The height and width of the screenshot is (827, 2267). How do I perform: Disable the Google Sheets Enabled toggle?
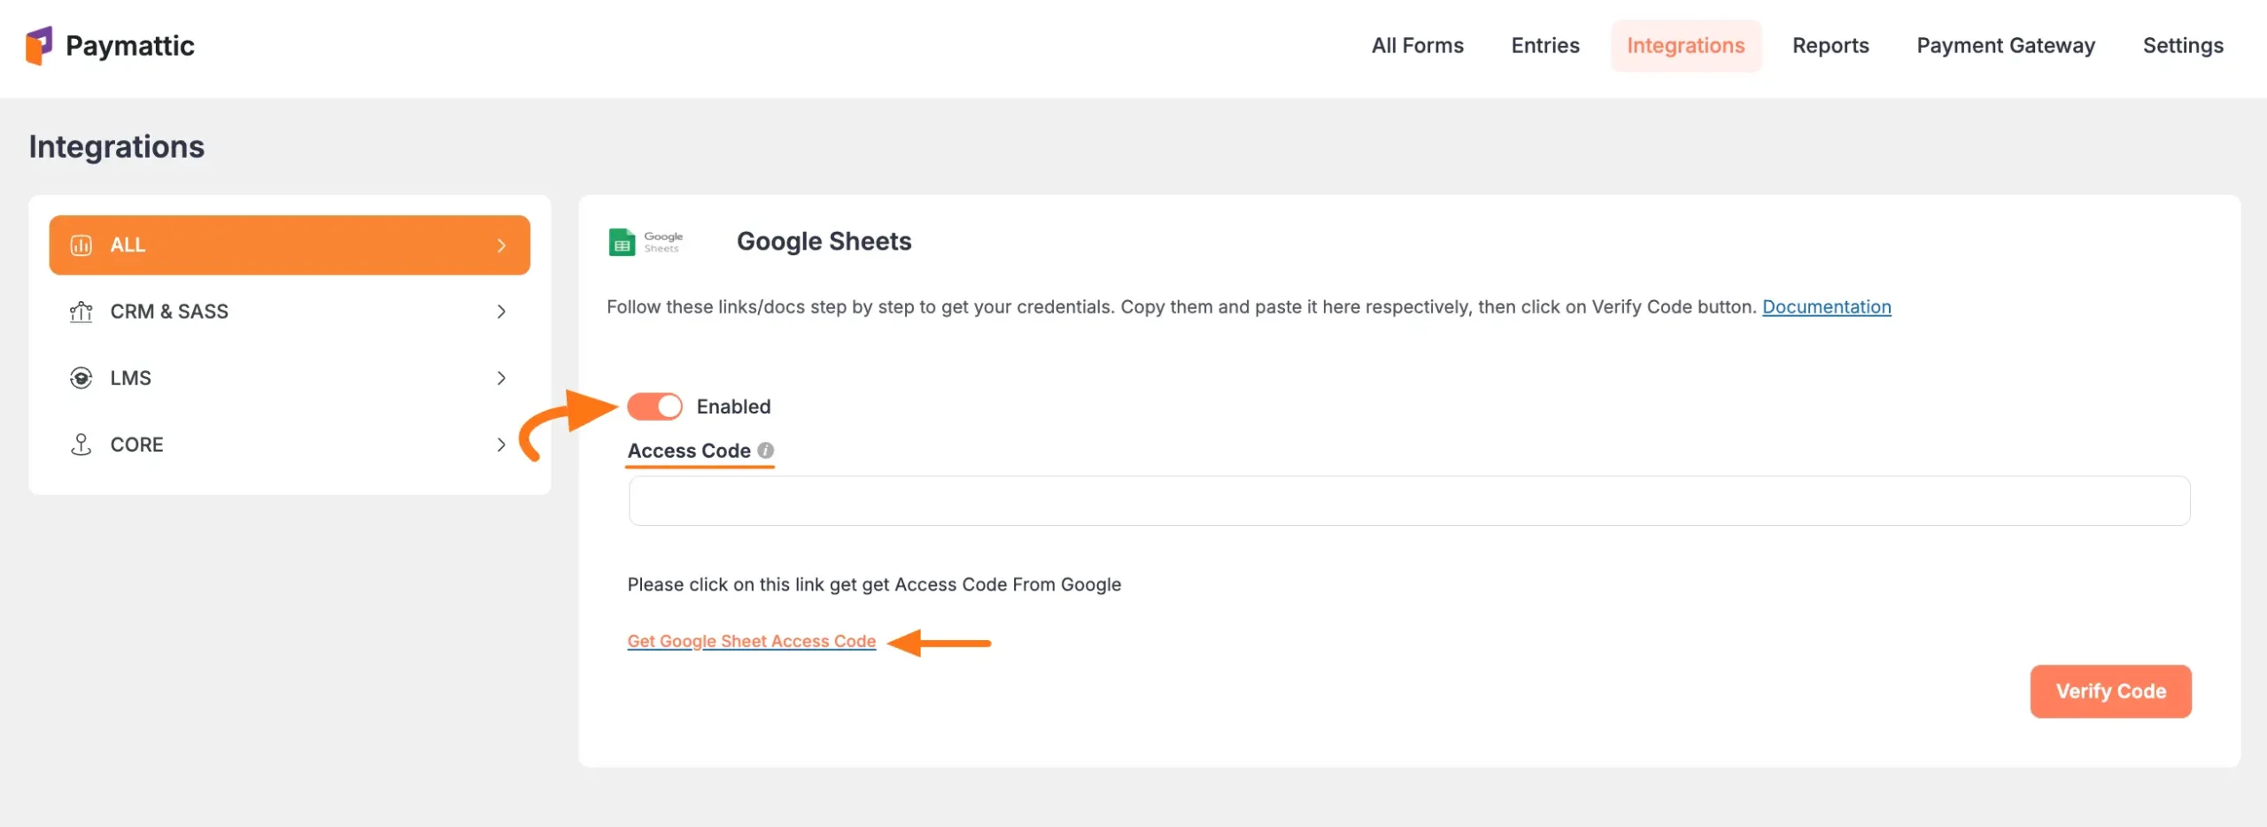click(654, 406)
